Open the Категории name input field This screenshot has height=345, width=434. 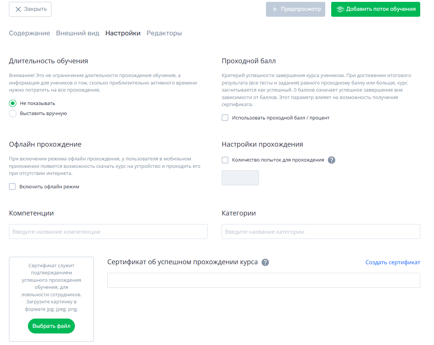pyautogui.click(x=321, y=231)
